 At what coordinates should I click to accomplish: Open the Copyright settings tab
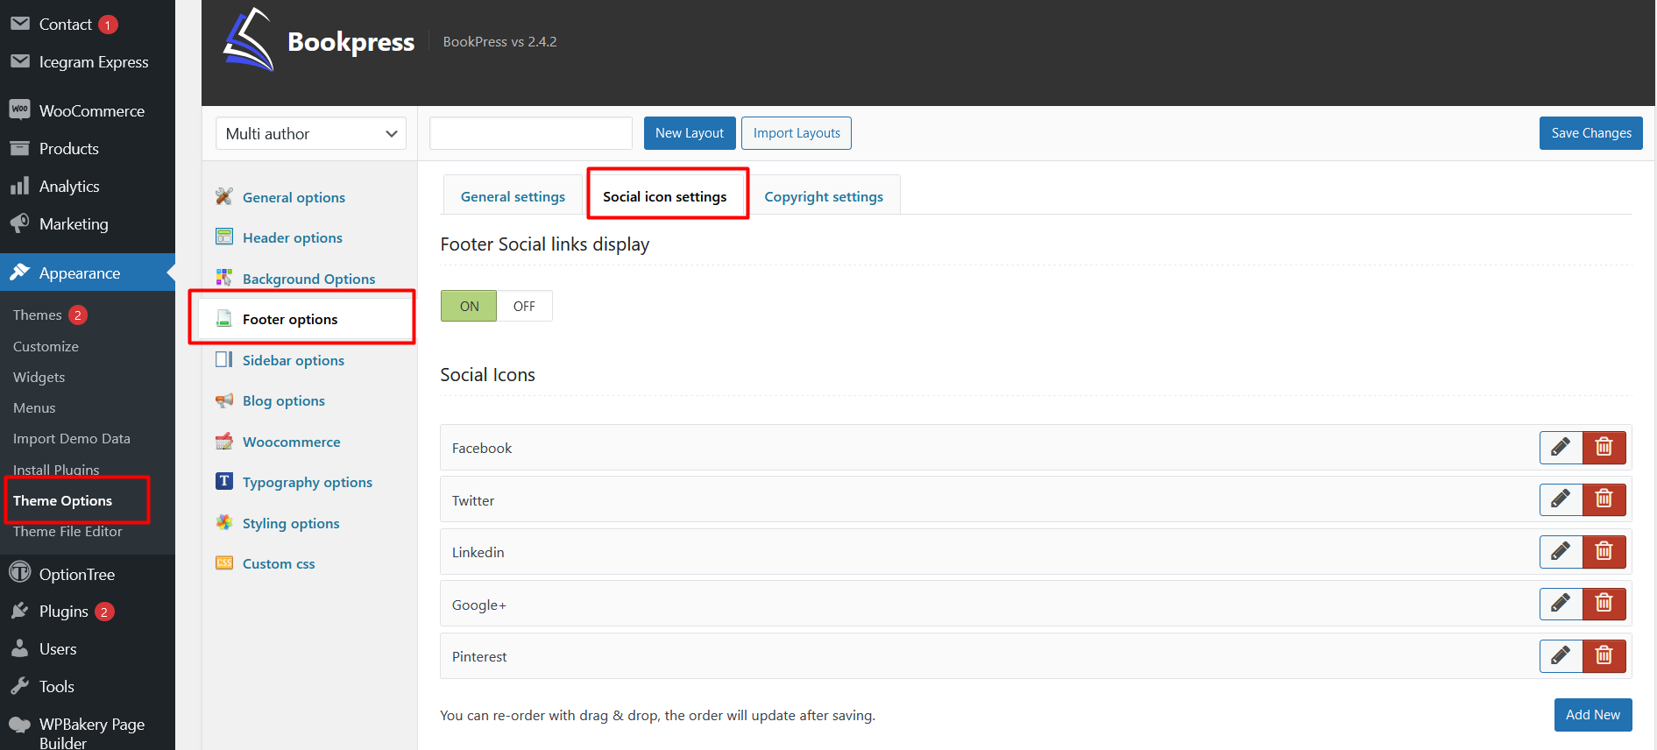coord(824,196)
